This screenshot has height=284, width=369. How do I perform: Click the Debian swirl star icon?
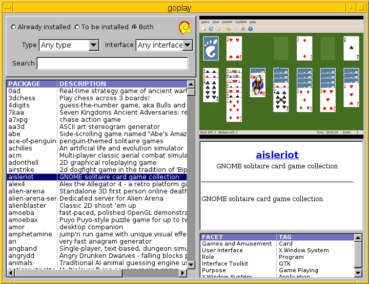184,27
